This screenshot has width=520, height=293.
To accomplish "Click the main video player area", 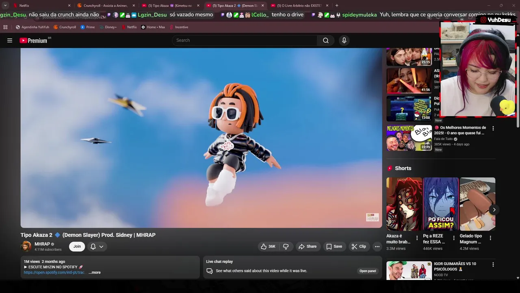I will 201,138.
